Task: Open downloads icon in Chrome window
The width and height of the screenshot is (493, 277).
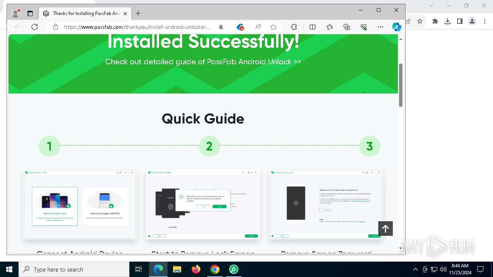Action: point(448,21)
